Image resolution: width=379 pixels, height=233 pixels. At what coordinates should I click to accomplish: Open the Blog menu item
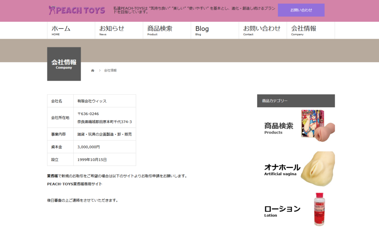click(x=215, y=30)
